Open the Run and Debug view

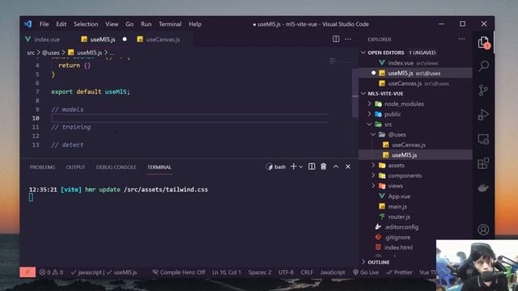tap(483, 115)
